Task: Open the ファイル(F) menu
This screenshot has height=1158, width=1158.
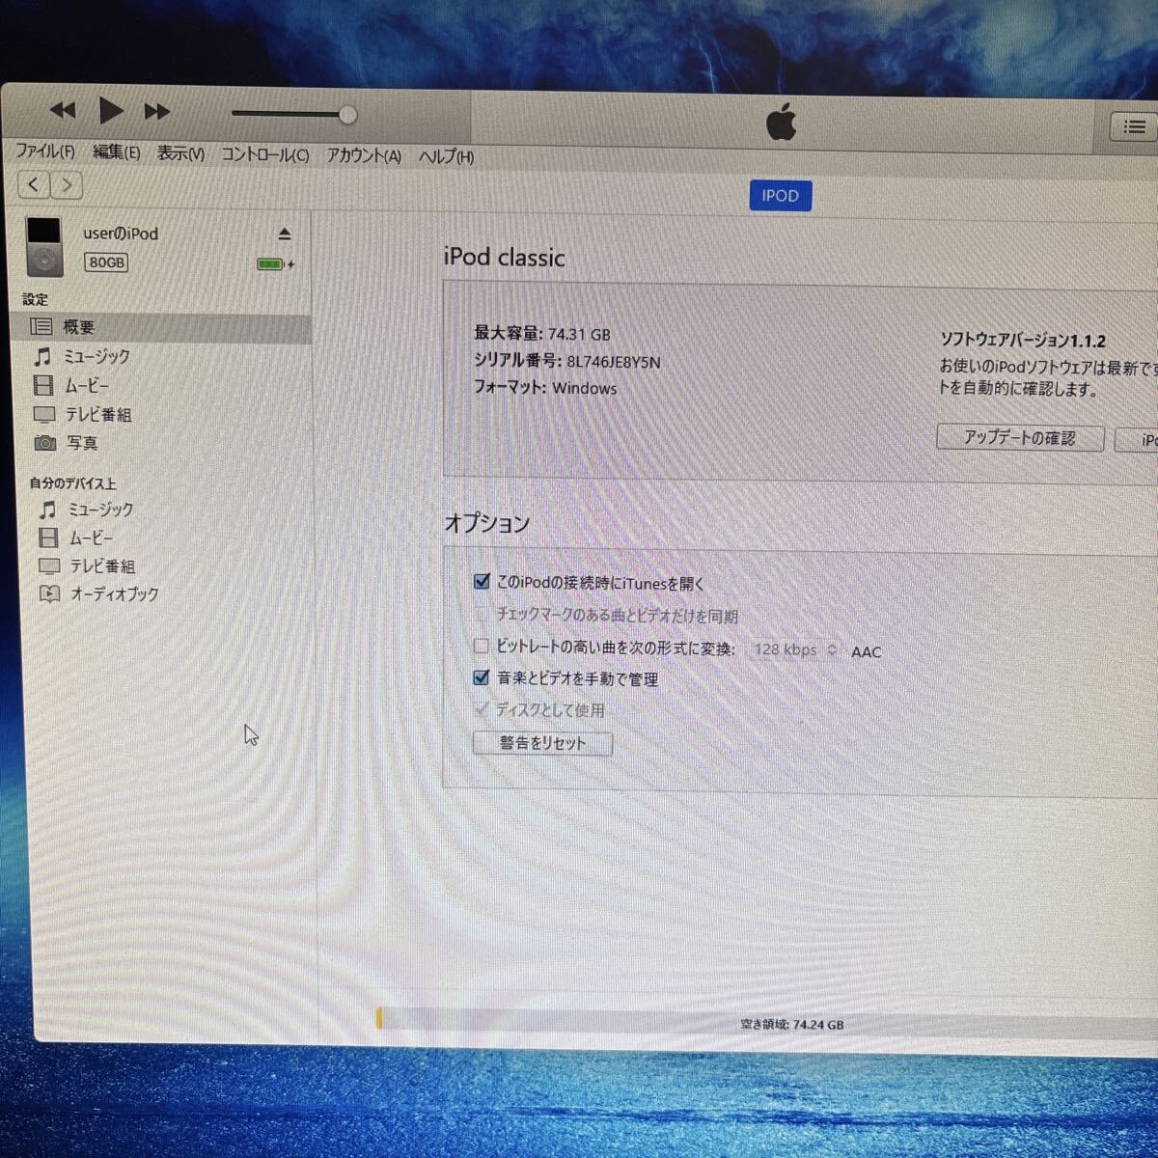Action: point(45,152)
